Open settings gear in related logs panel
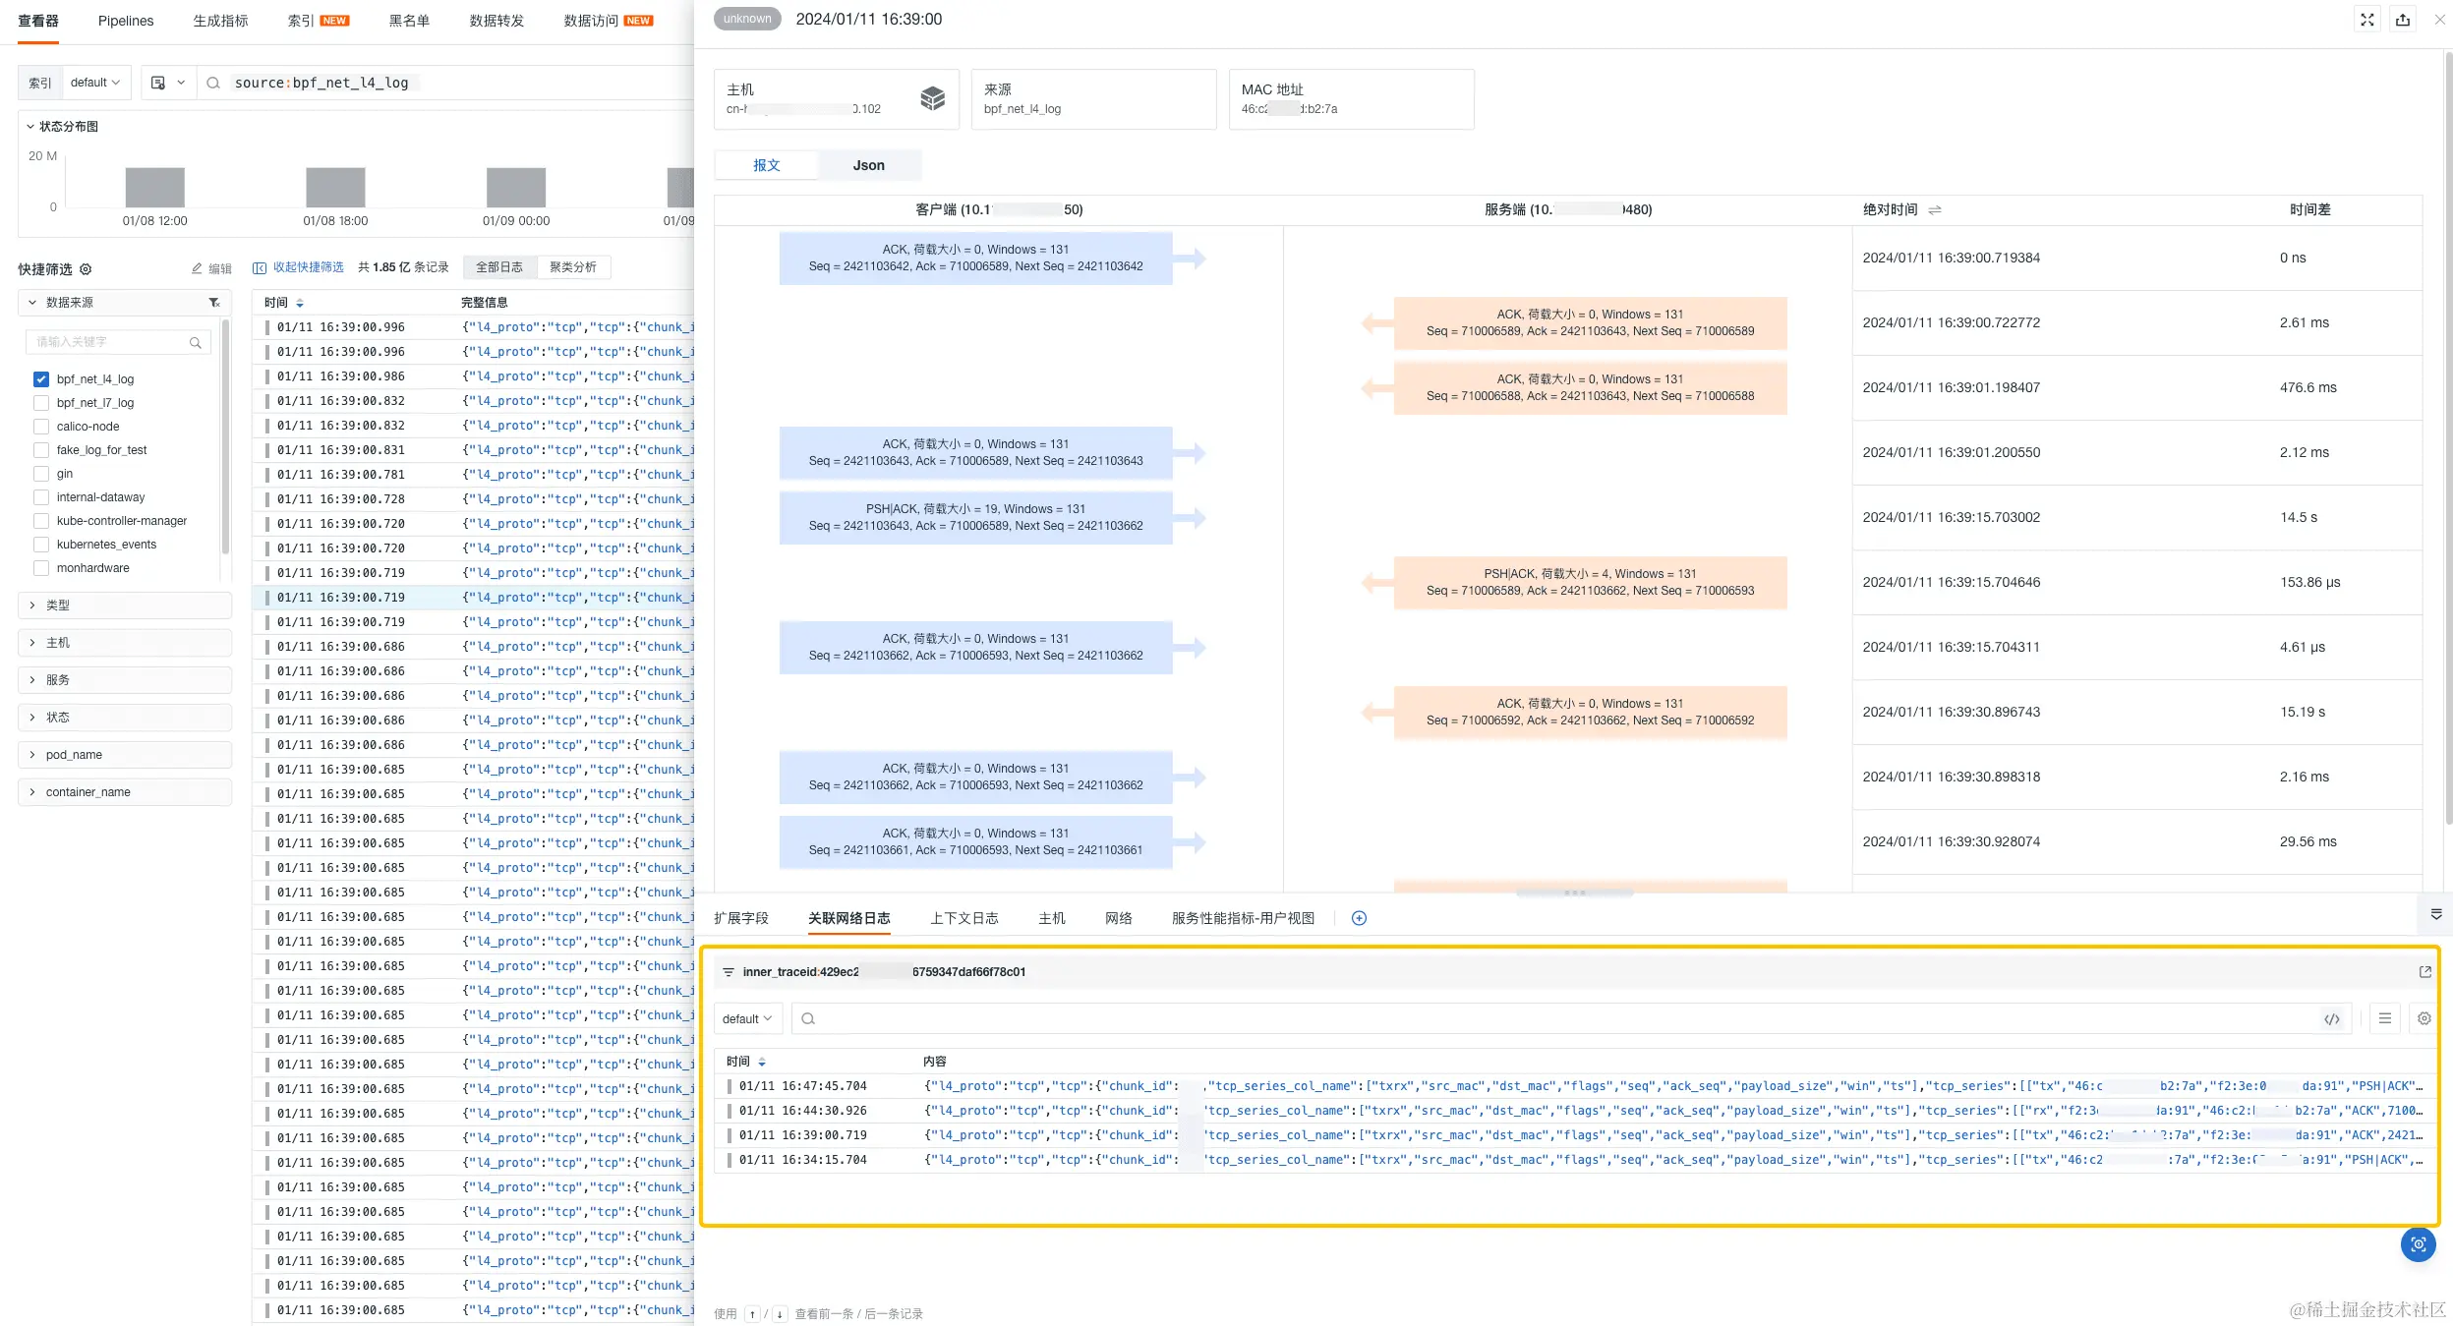 2424,1019
